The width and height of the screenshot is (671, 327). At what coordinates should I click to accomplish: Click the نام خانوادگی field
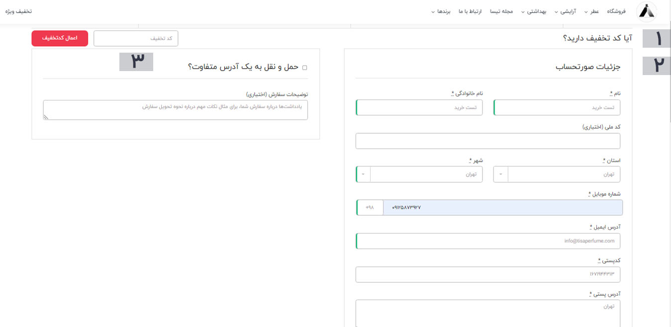(x=419, y=107)
